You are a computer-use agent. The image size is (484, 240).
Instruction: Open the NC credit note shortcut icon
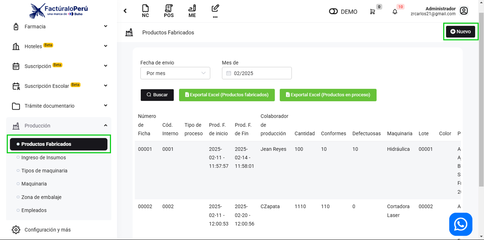[x=145, y=11]
